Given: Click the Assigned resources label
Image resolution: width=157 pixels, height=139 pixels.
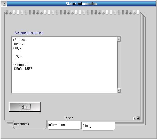Looking at the screenshot, I should (x=29, y=33).
